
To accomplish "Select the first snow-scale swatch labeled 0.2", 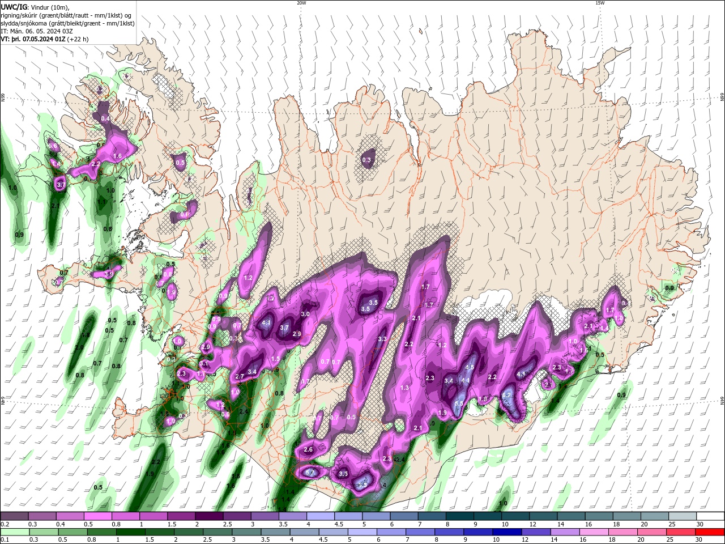I will (x=15, y=516).
